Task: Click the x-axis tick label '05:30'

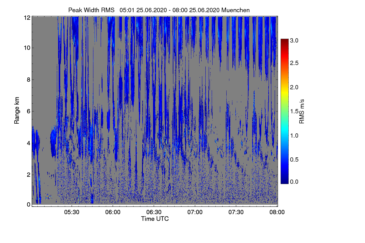Action: 71,212
